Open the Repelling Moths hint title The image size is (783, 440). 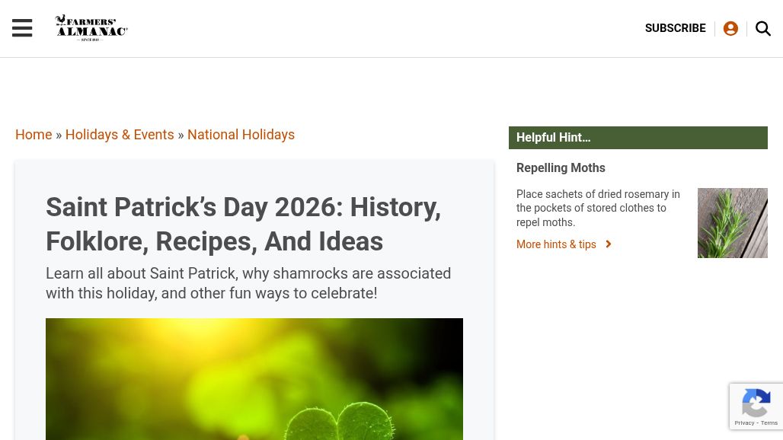[561, 168]
